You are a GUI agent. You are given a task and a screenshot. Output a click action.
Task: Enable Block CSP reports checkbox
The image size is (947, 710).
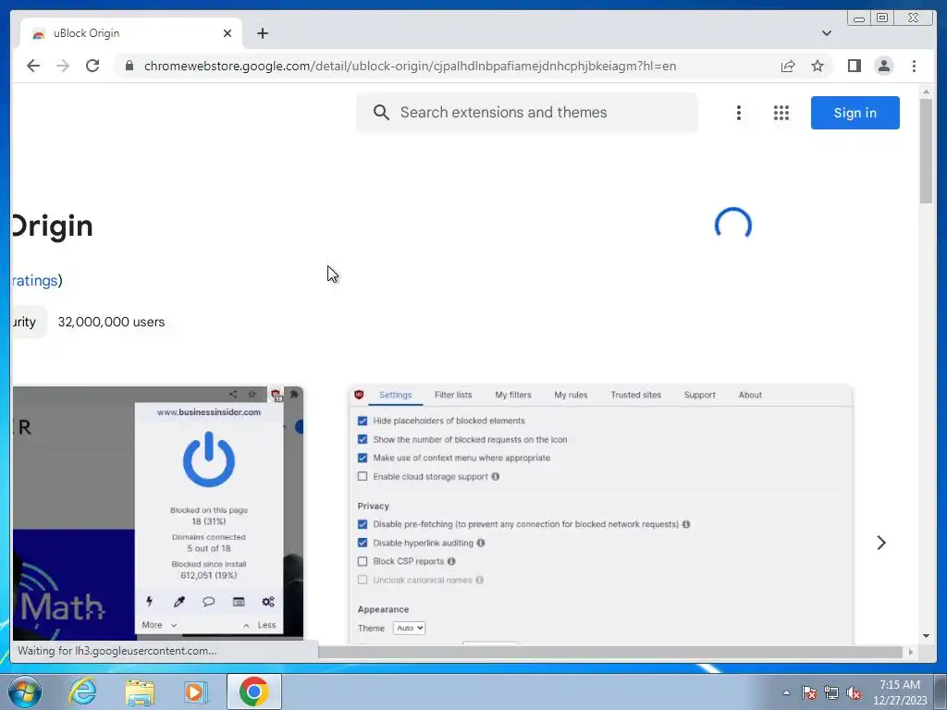363,561
